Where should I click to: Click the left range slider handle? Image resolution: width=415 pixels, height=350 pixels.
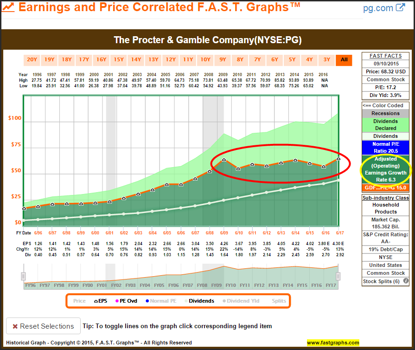coord(23,276)
